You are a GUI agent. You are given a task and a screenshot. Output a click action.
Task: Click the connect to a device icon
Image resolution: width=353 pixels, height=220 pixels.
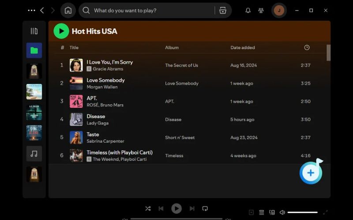pyautogui.click(x=272, y=213)
